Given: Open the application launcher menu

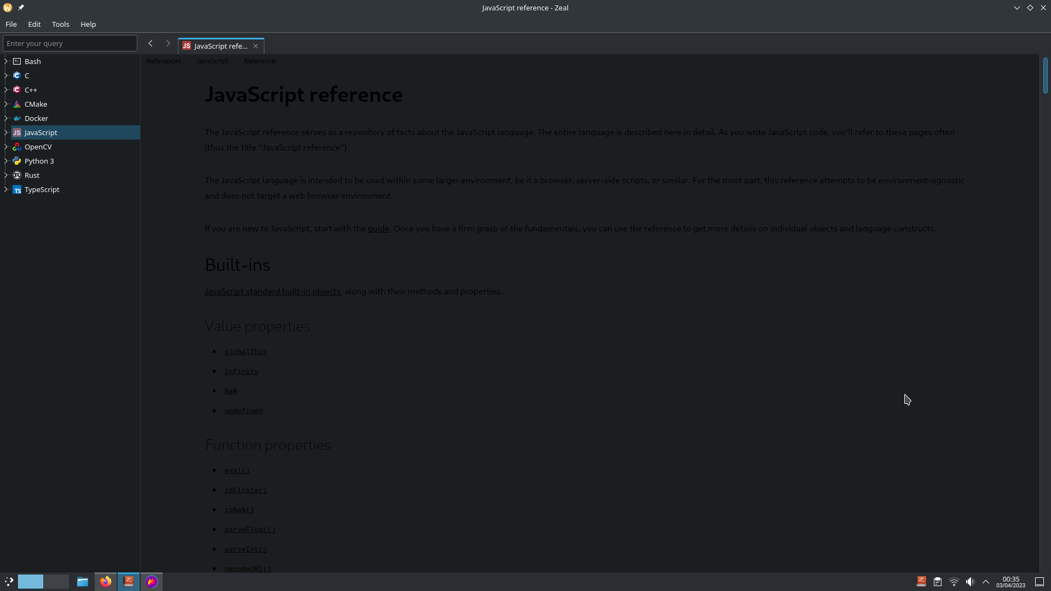Looking at the screenshot, I should click(9, 581).
